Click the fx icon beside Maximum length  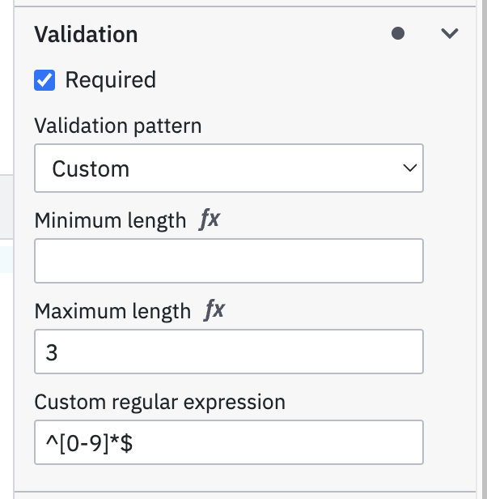(214, 310)
